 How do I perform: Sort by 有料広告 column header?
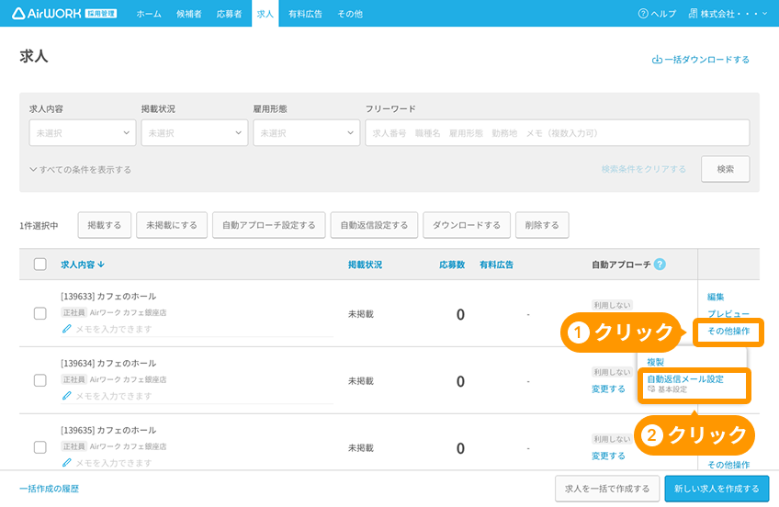496,265
